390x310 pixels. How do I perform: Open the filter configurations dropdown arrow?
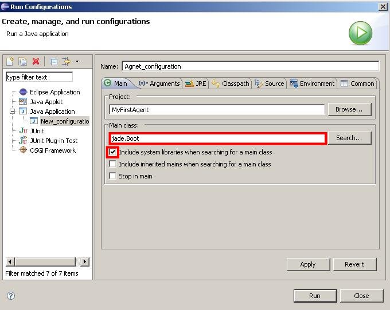click(77, 62)
